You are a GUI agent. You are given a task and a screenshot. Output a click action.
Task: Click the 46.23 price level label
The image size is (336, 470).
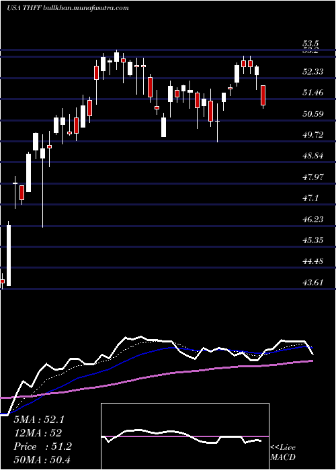(312, 219)
